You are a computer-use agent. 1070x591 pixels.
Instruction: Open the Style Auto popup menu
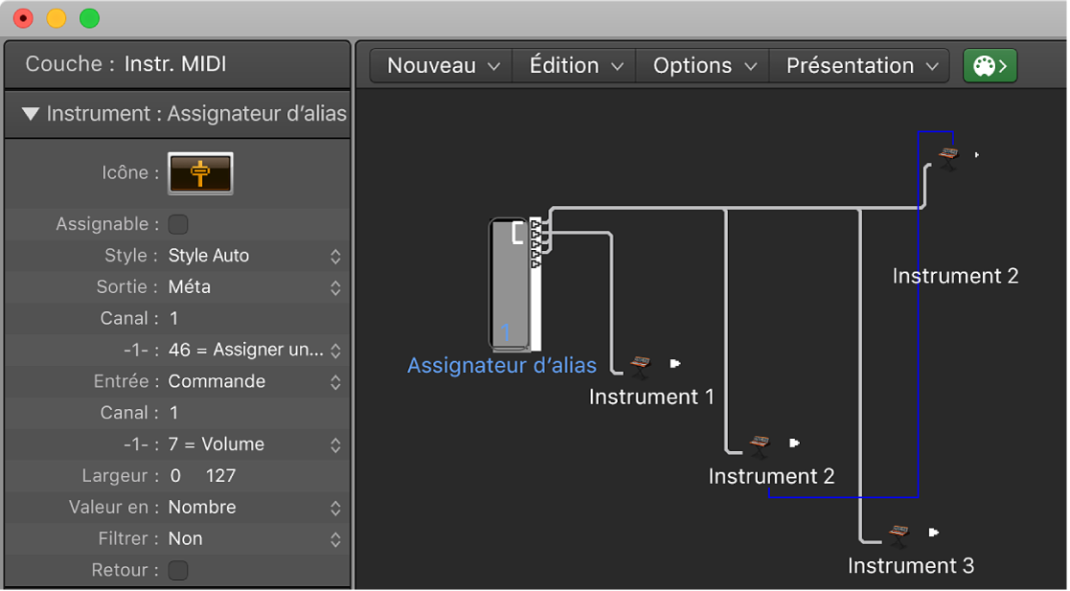pyautogui.click(x=254, y=256)
